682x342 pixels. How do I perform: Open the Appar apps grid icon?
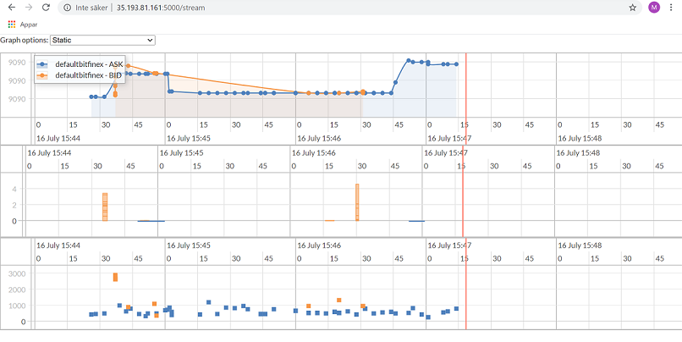pyautogui.click(x=11, y=25)
